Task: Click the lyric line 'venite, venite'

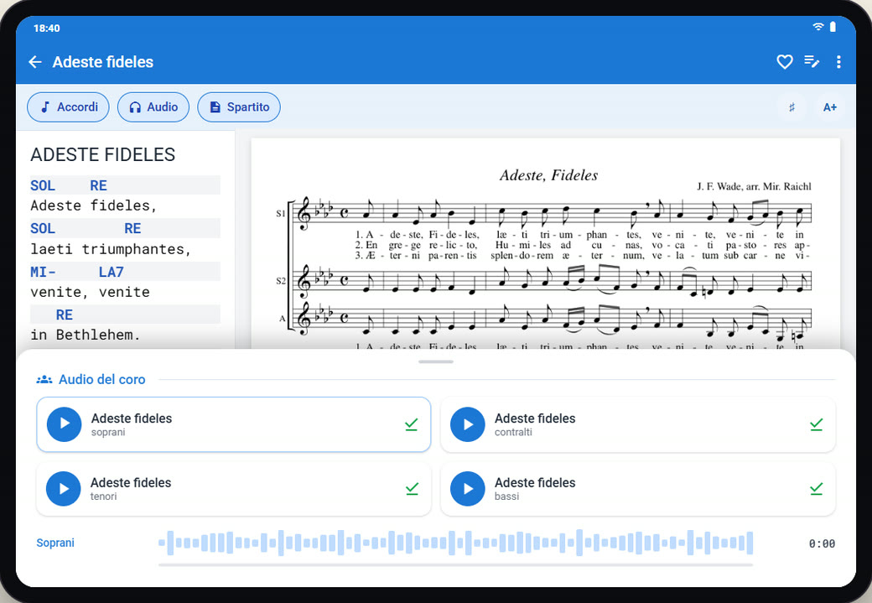Action: [90, 292]
